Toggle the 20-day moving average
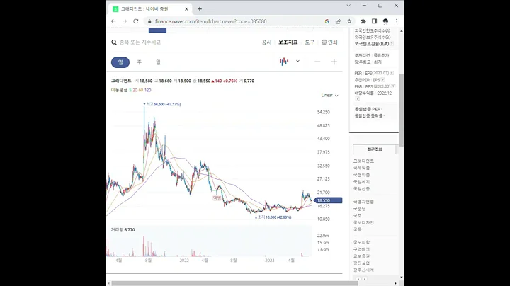The width and height of the screenshot is (510, 286). [x=135, y=90]
